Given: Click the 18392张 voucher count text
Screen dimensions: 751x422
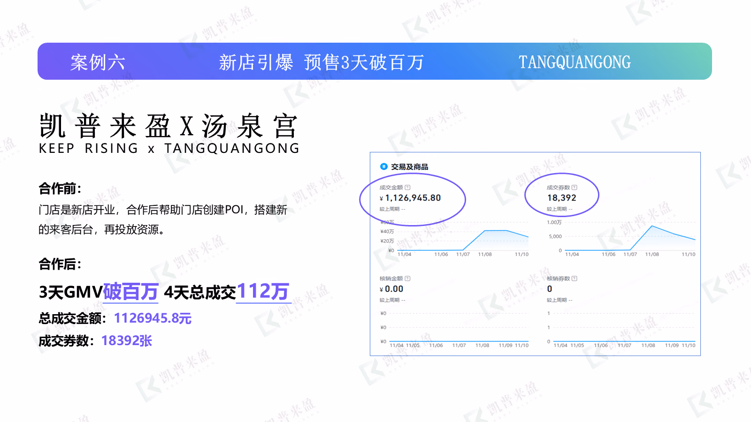Looking at the screenshot, I should click(x=127, y=341).
